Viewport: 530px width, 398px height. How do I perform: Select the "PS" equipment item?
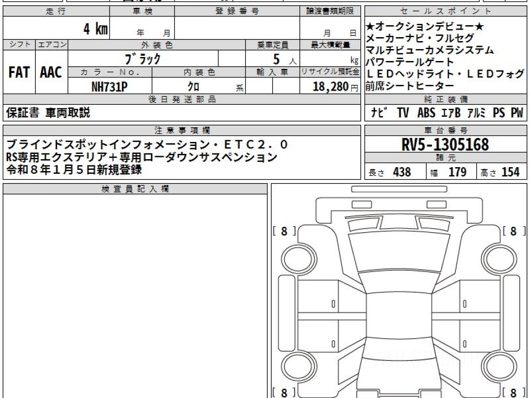[x=499, y=113]
